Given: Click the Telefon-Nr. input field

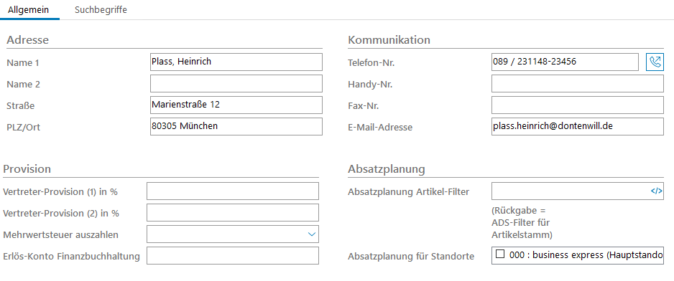Looking at the screenshot, I should [x=565, y=62].
